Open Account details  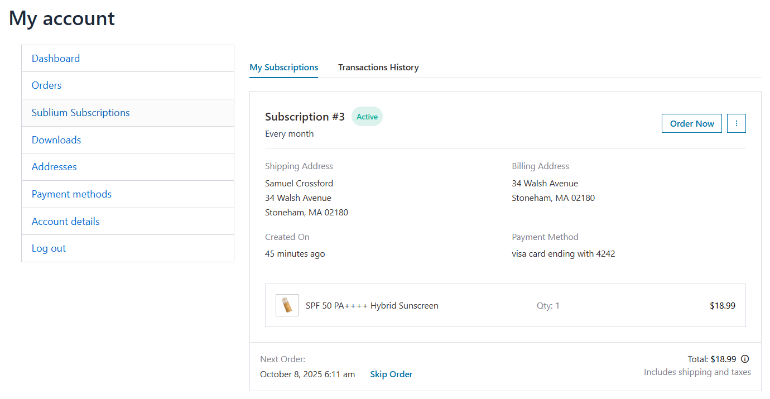point(65,221)
